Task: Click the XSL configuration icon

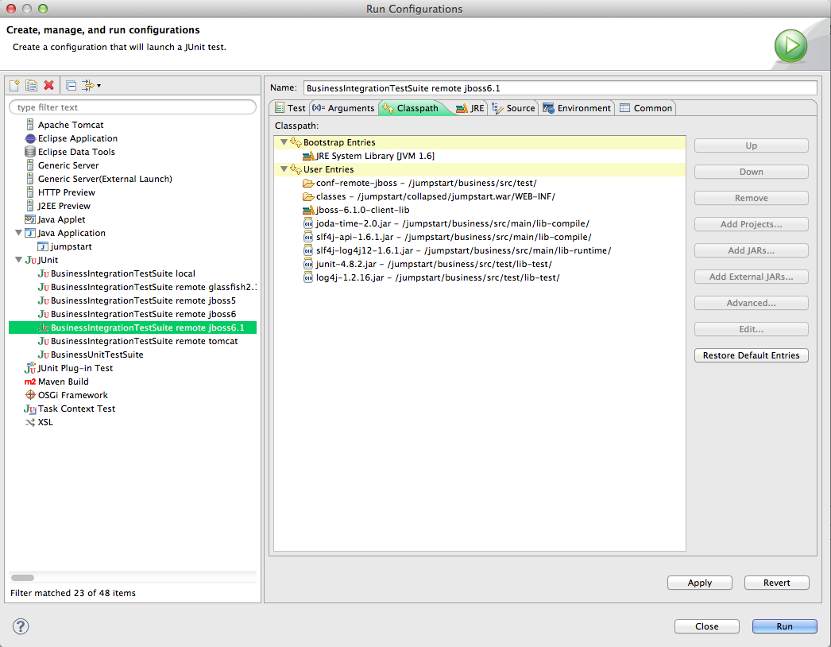Action: (30, 423)
